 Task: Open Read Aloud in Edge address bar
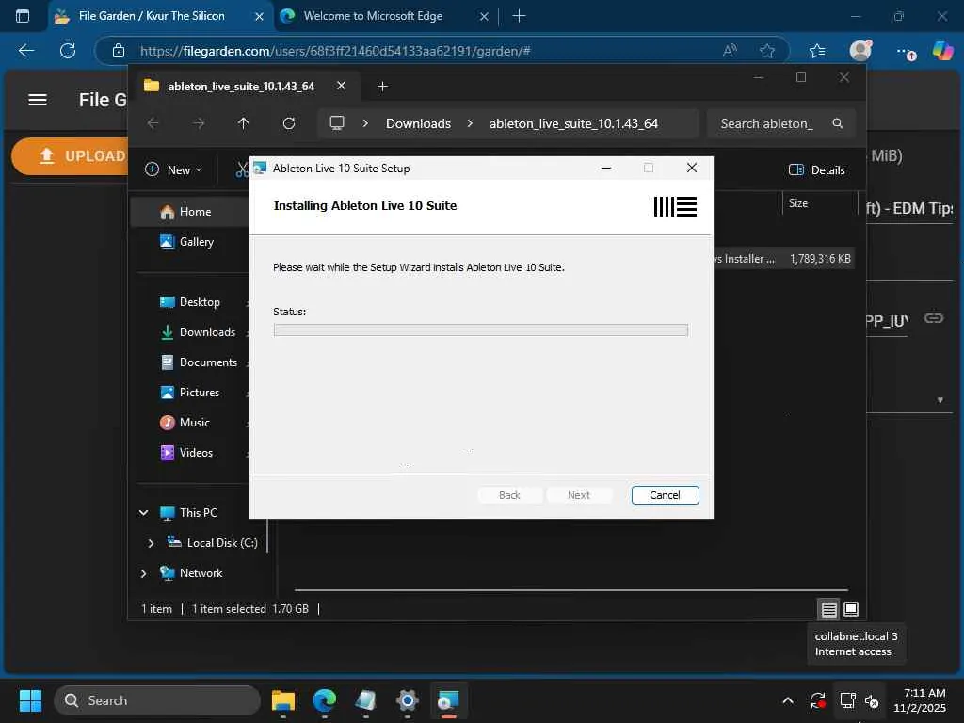730,51
